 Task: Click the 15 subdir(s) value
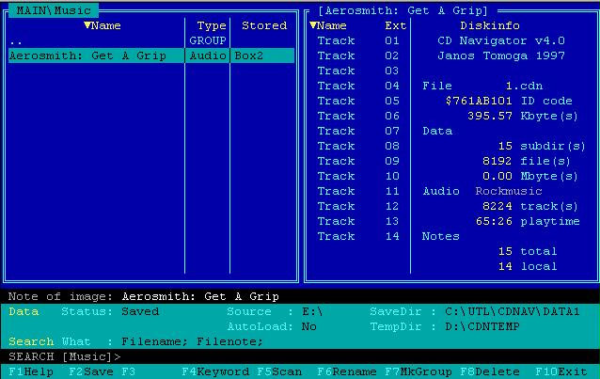click(505, 146)
